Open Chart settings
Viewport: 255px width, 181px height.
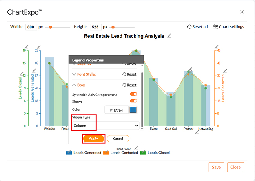tap(228, 27)
